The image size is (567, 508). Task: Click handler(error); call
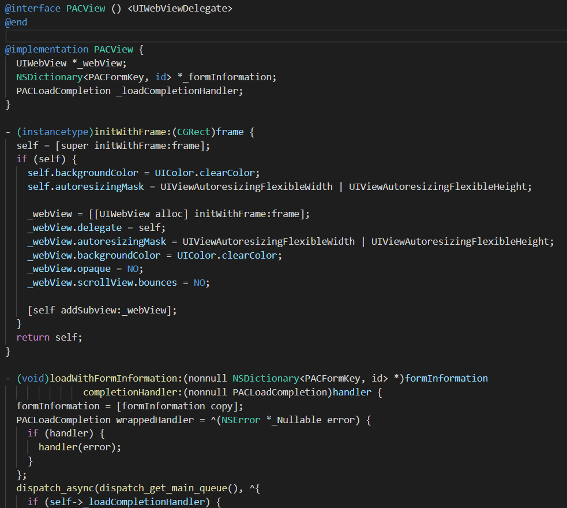click(80, 447)
